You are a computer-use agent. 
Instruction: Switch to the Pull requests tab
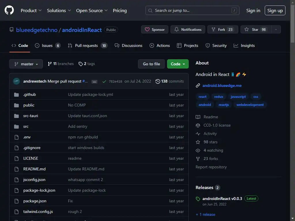(x=88, y=45)
